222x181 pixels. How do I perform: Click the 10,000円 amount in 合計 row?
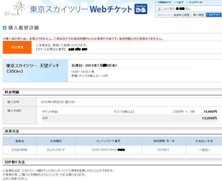(x=209, y=118)
